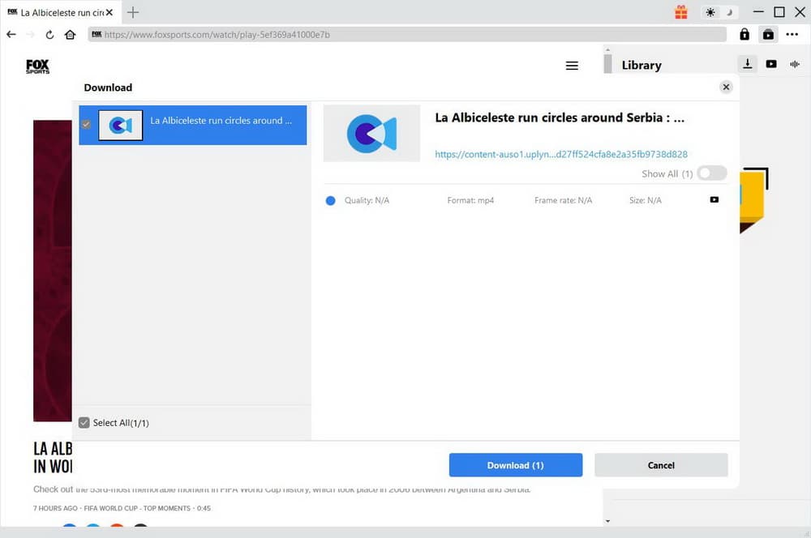Go back with the left arrow
Viewport: 811px width, 538px height.
click(11, 35)
